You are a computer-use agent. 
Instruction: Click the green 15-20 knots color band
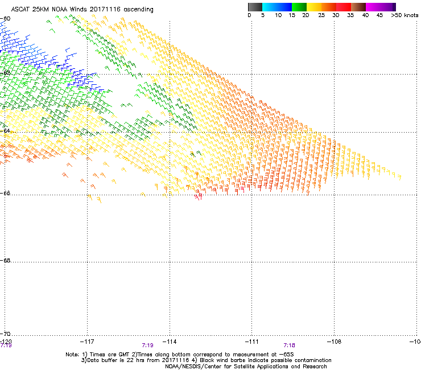pyautogui.click(x=299, y=7)
